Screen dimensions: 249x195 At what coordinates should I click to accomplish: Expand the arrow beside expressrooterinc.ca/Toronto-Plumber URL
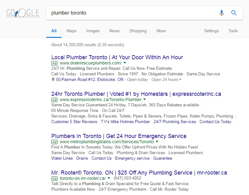pos(144,100)
